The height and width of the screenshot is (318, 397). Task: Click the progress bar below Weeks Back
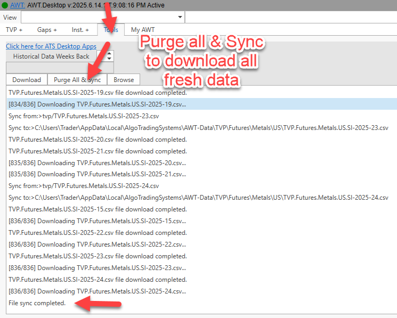[60, 68]
